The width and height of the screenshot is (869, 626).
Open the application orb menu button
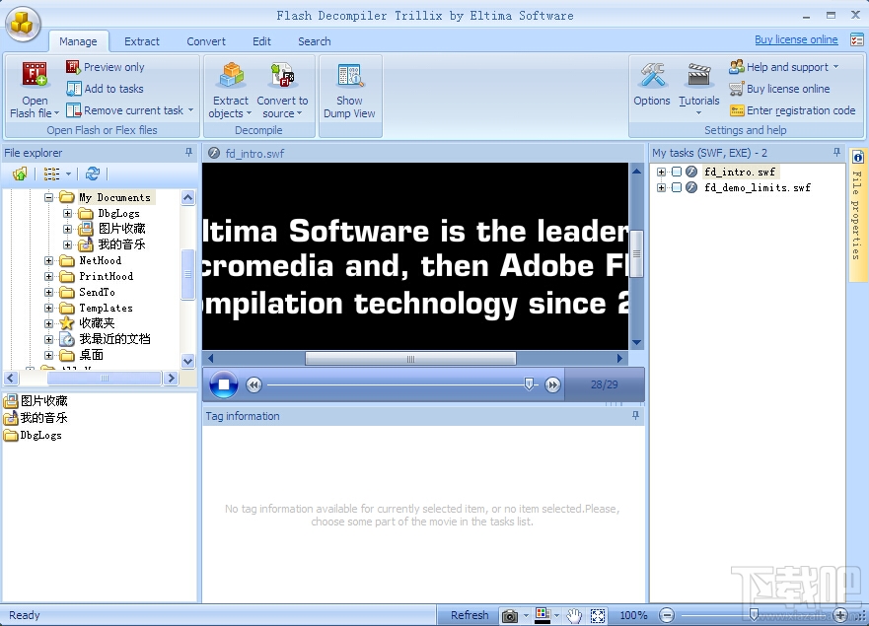(23, 24)
